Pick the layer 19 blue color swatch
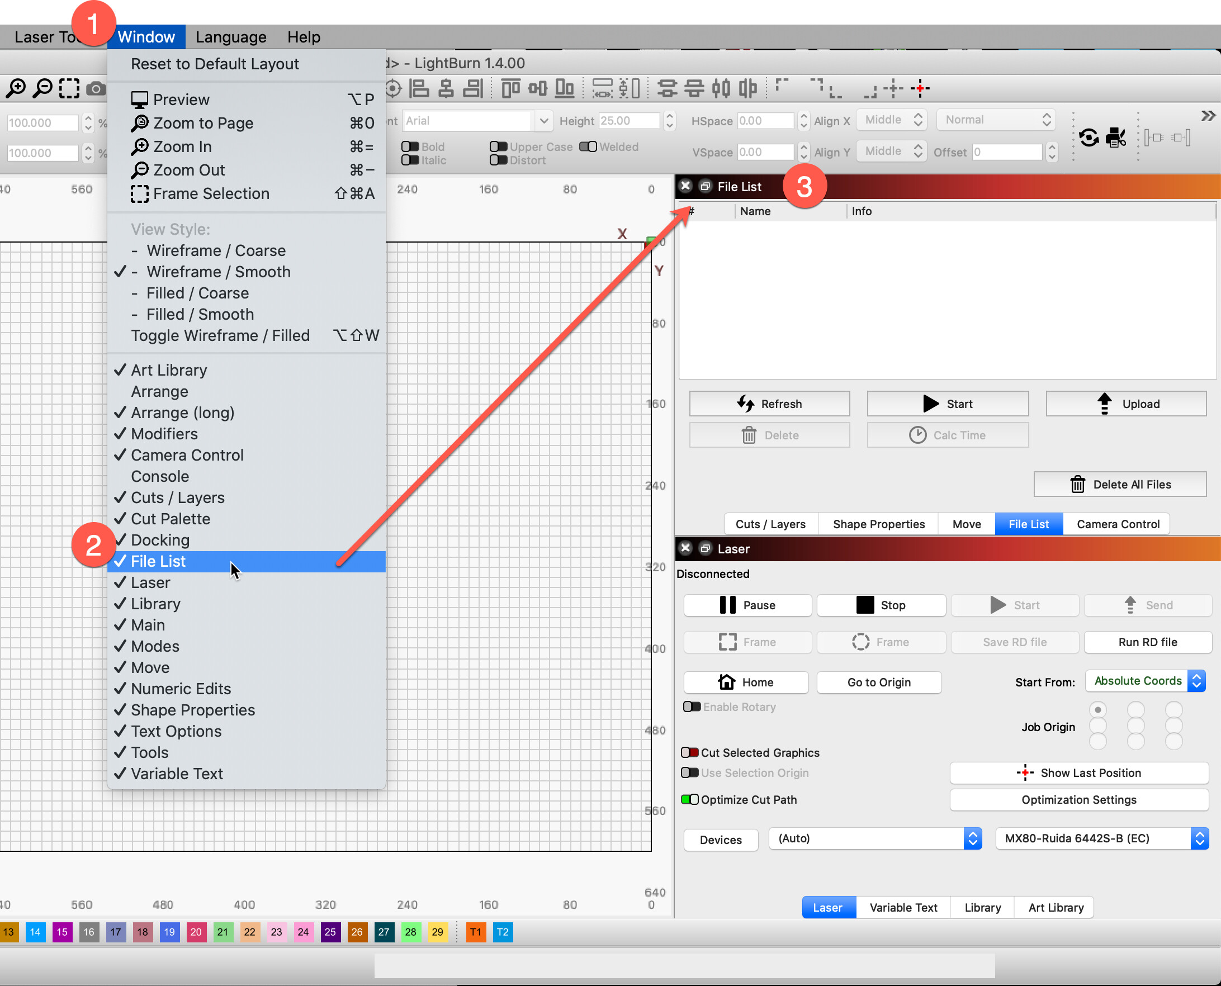Screen dimensions: 1221x986 coord(169,932)
